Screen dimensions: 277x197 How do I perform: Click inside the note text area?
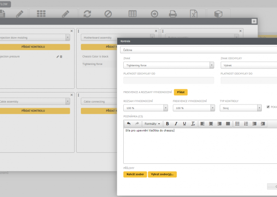coord(200,146)
